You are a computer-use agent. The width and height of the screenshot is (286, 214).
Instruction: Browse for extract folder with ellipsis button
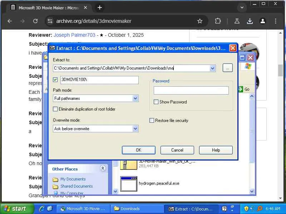tap(227, 68)
